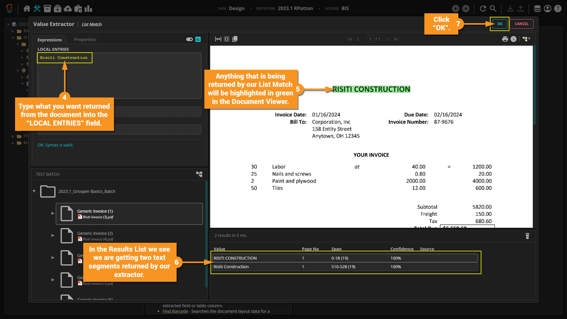Click the OK button
The image size is (567, 319).
pos(500,24)
